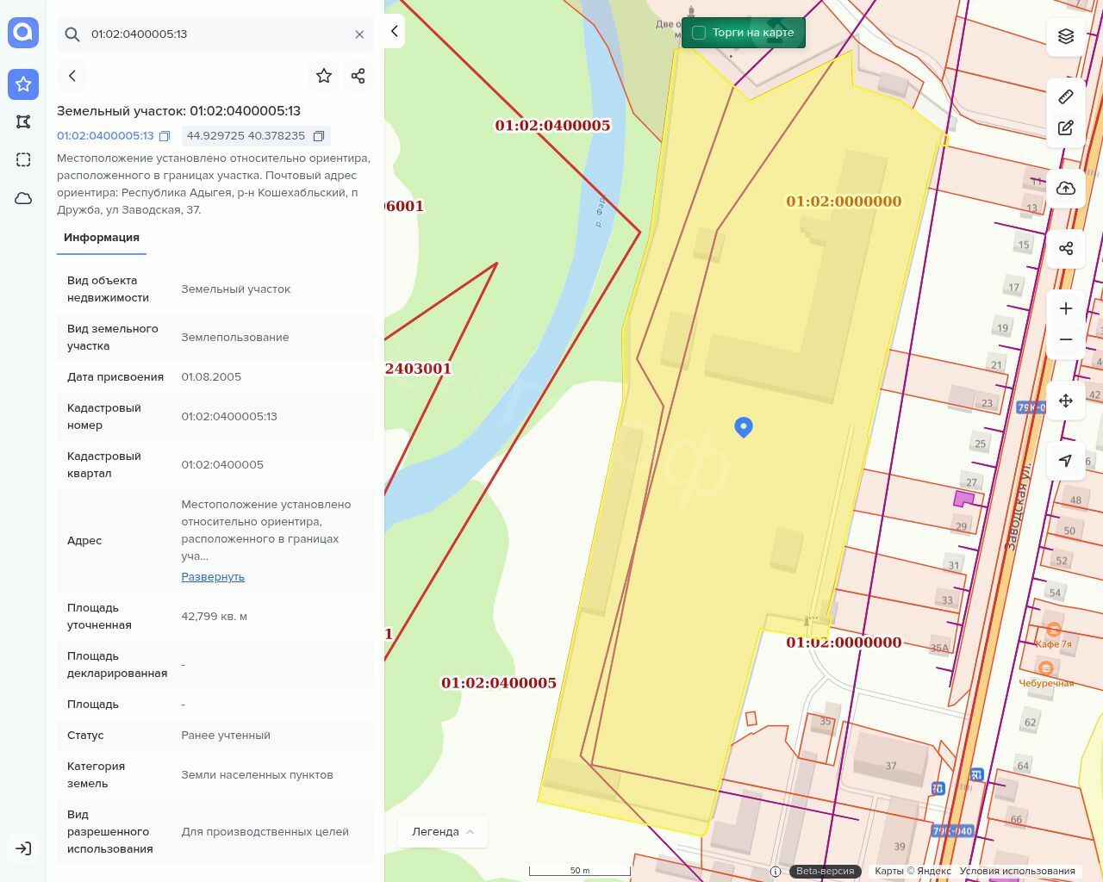Viewport: 1103px width, 882px height.
Task: Clear the search field text
Action: pos(359,34)
